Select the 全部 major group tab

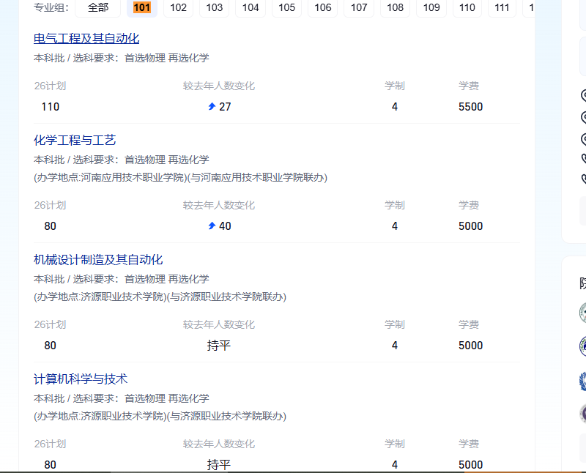(x=98, y=7)
